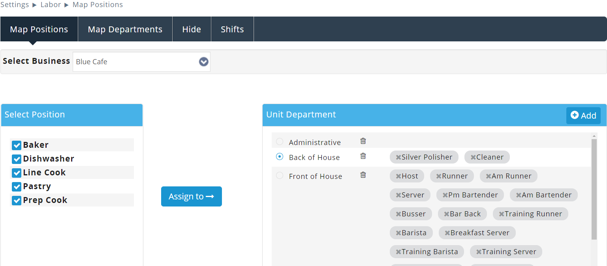The height and width of the screenshot is (266, 607).
Task: Remove the Host tag from Front of House
Action: pos(398,176)
